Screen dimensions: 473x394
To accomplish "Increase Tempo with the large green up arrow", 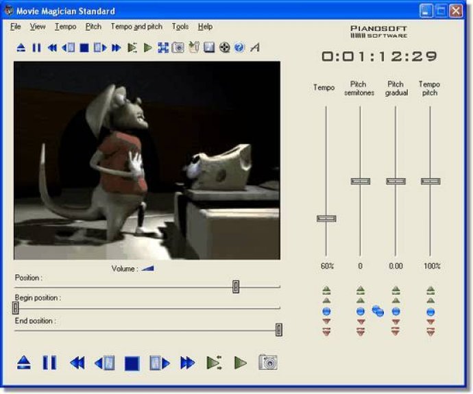I will point(326,290).
